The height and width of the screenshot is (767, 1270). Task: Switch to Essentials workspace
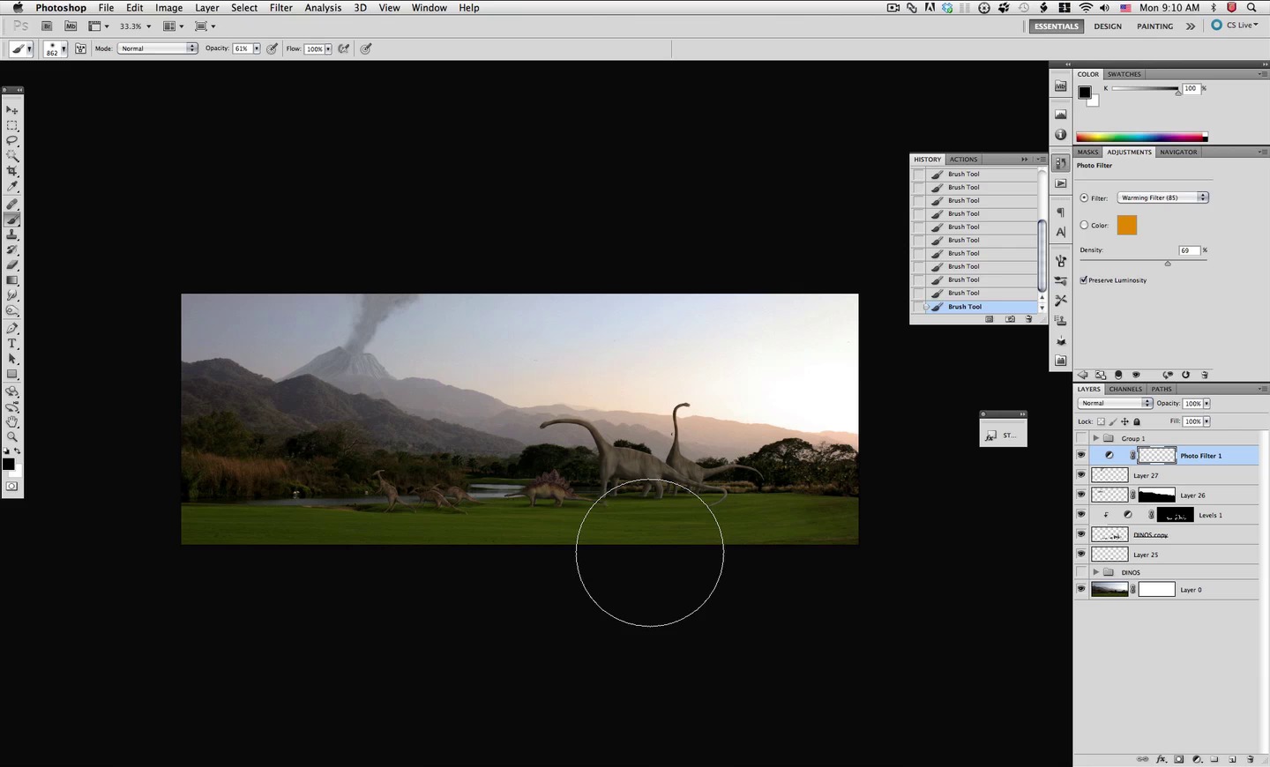coord(1056,26)
